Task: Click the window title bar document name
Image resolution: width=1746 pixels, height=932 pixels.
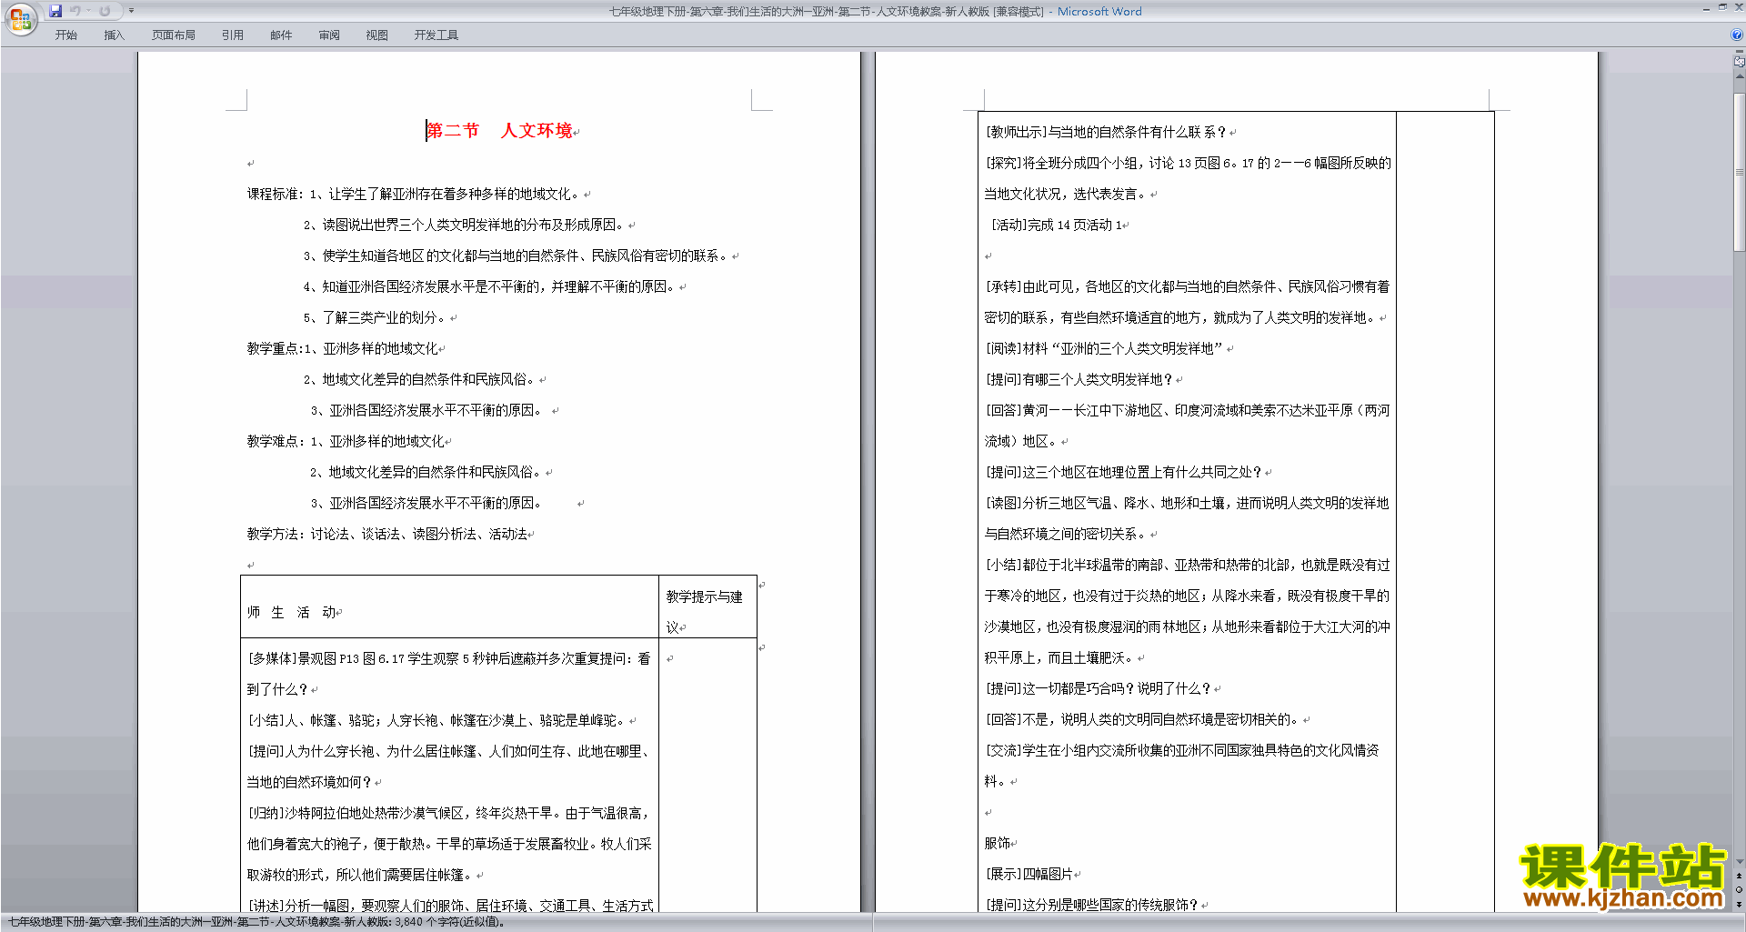Action: tap(826, 12)
